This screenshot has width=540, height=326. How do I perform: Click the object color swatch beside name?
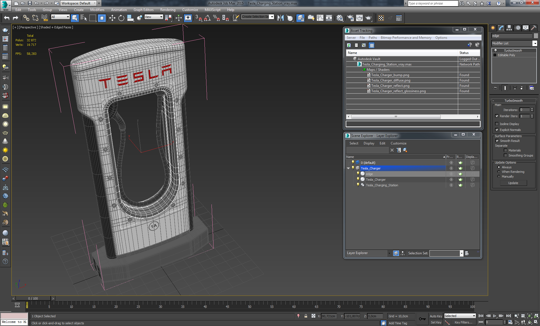click(536, 36)
